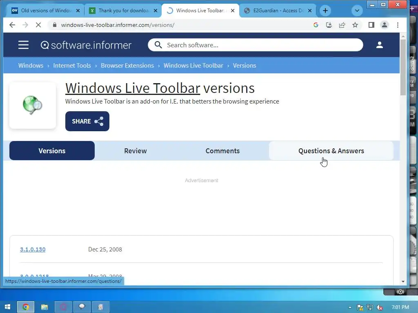This screenshot has width=418, height=313.
Task: Click the date Dec 25, 2008
Action: coord(105,249)
